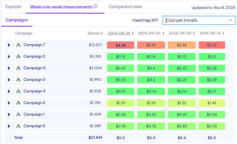
Task: Click the Campaign 3 name link
Action: pos(34,80)
